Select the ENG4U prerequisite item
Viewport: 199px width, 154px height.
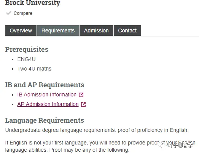[x=26, y=59]
